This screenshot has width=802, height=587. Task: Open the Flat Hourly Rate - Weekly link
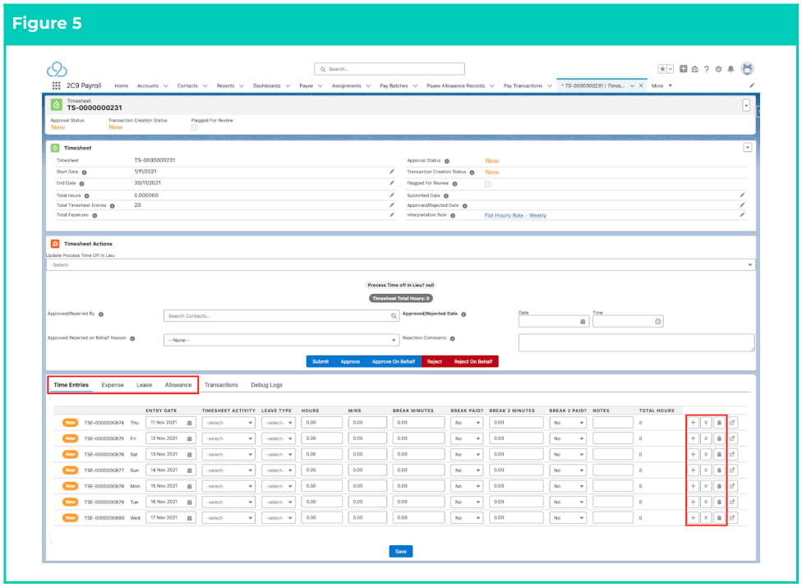515,216
